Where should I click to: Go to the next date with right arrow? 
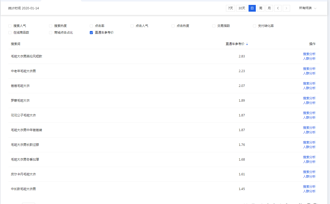point(286,8)
